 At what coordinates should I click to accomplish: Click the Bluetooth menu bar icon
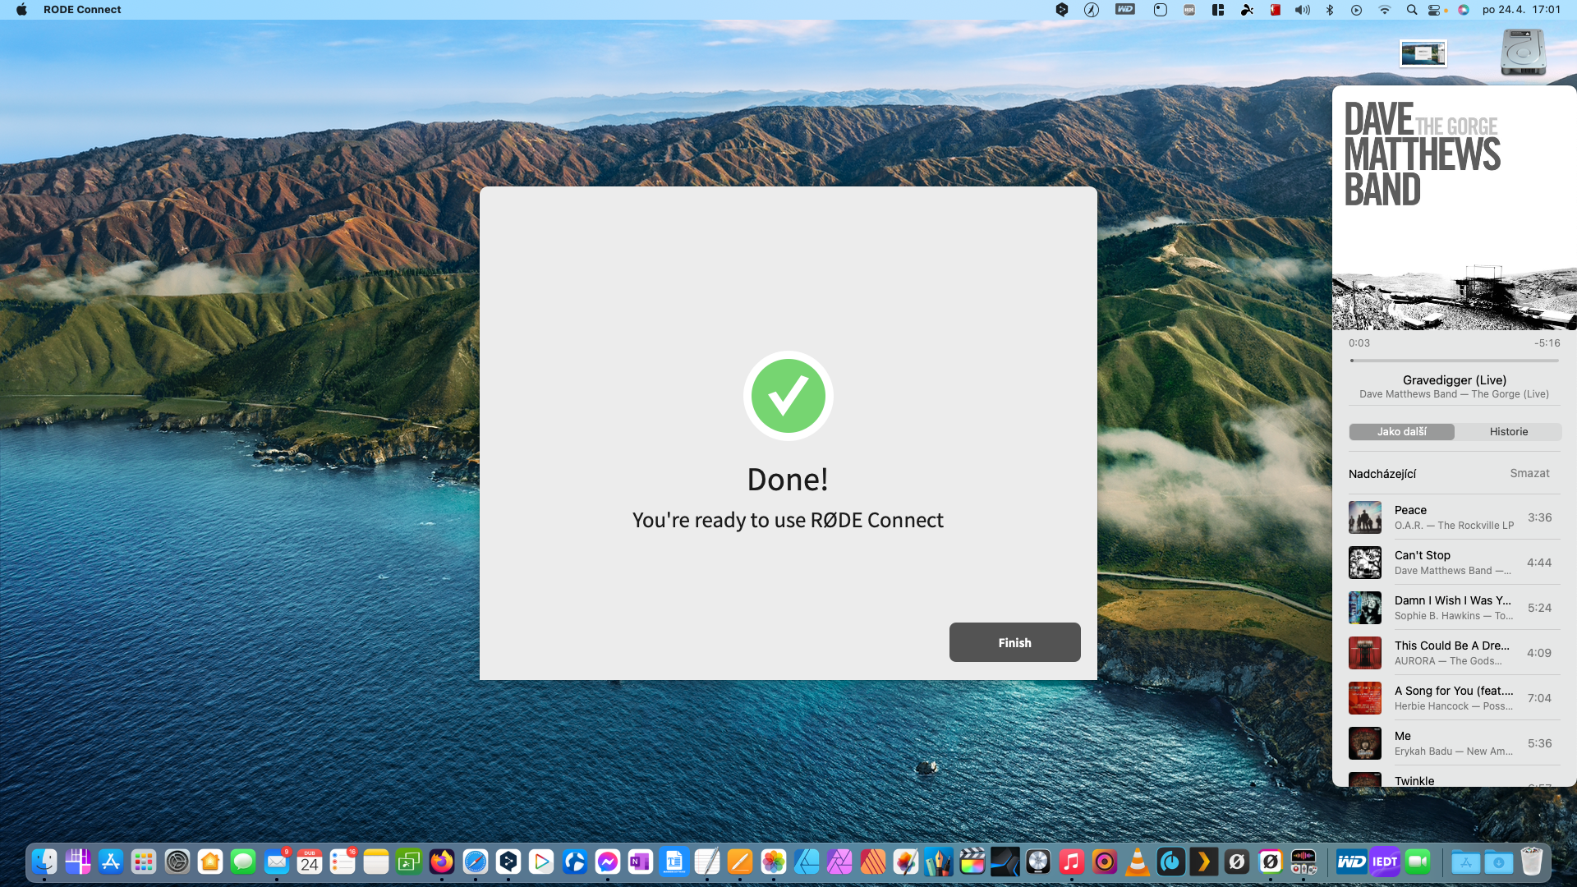1330,10
